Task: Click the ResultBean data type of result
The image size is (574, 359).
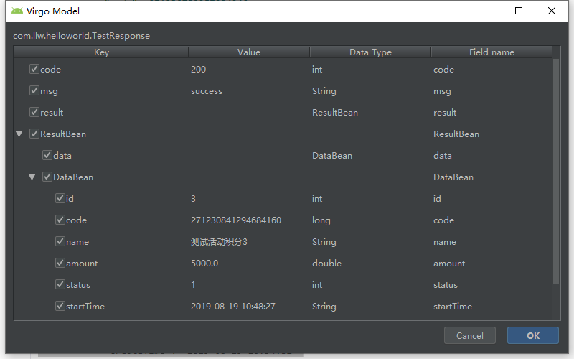Action: click(335, 113)
